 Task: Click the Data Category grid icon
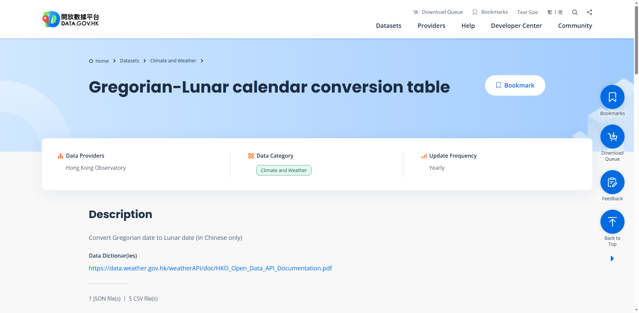[251, 156]
